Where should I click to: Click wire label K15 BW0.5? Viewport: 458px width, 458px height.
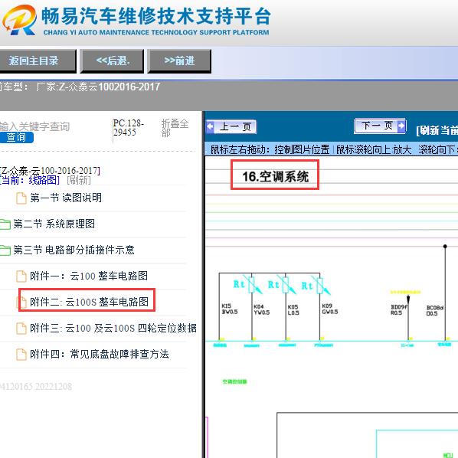(x=230, y=309)
